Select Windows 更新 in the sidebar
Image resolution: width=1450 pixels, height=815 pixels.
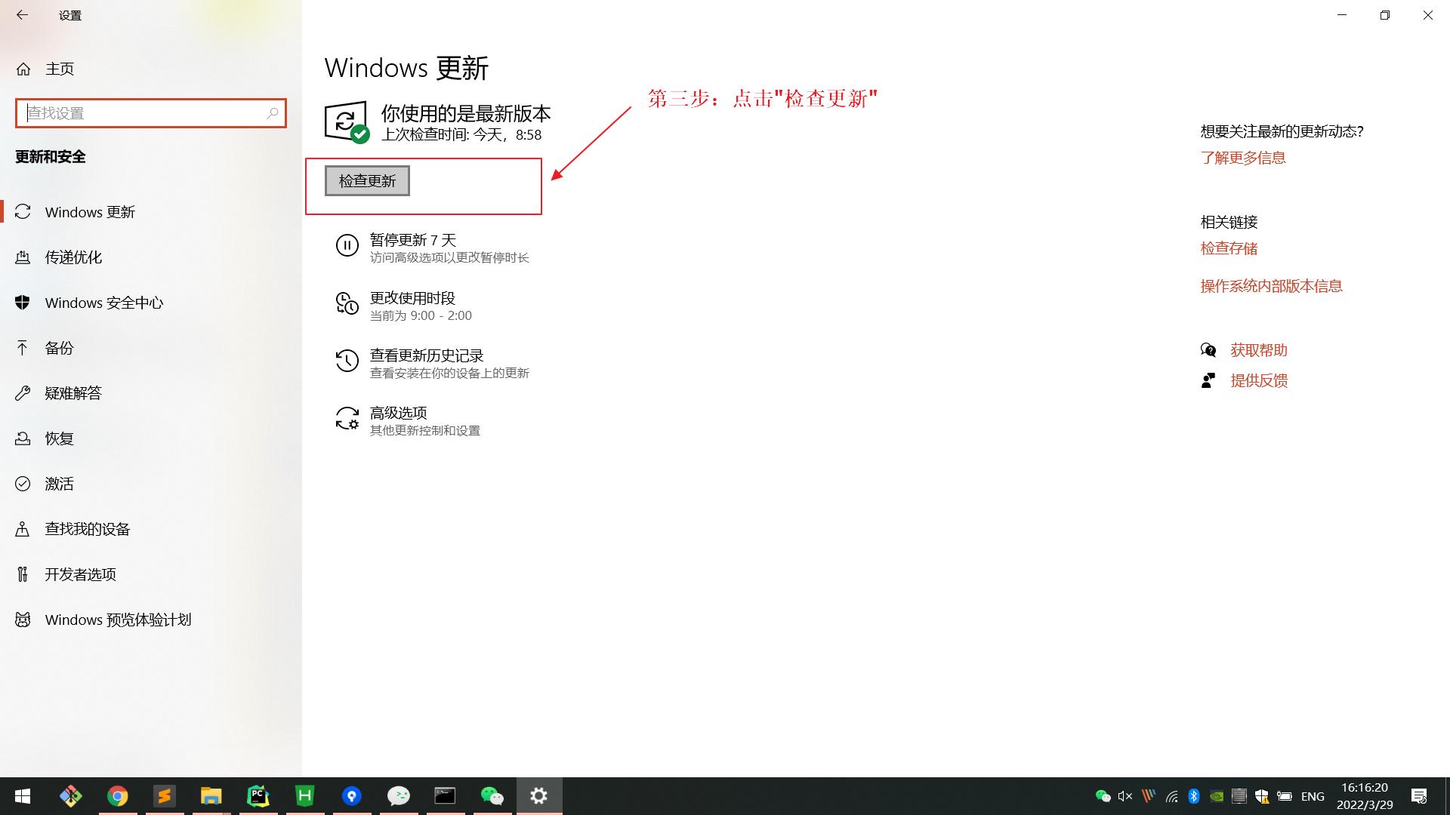(x=88, y=212)
